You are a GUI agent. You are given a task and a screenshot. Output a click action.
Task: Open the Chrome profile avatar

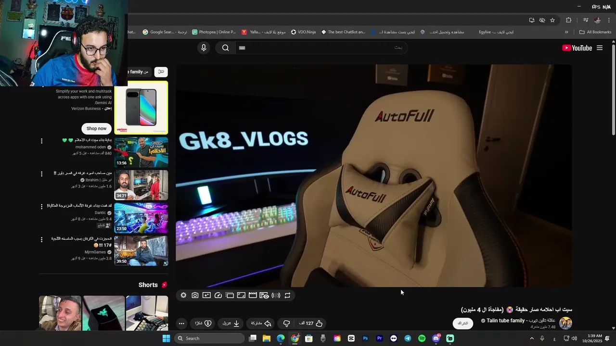pos(597,20)
